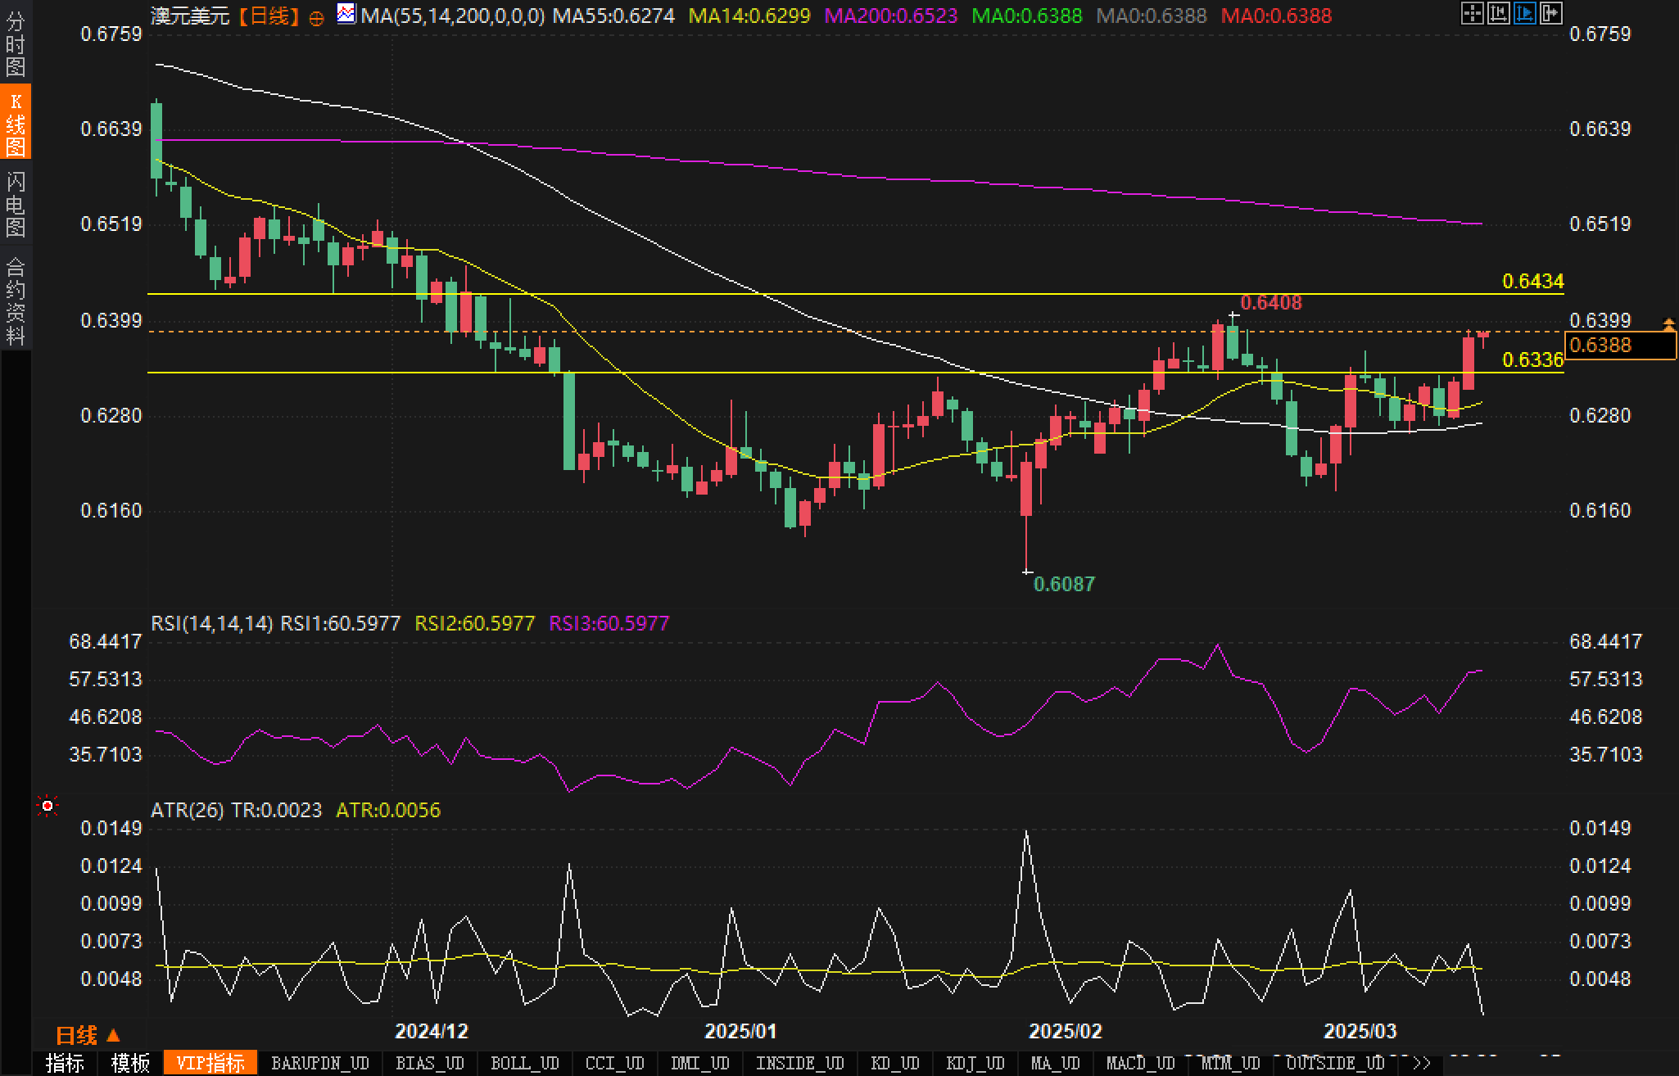Click the red sun marker icon beside the ATR panel
The width and height of the screenshot is (1679, 1076).
coord(48,807)
